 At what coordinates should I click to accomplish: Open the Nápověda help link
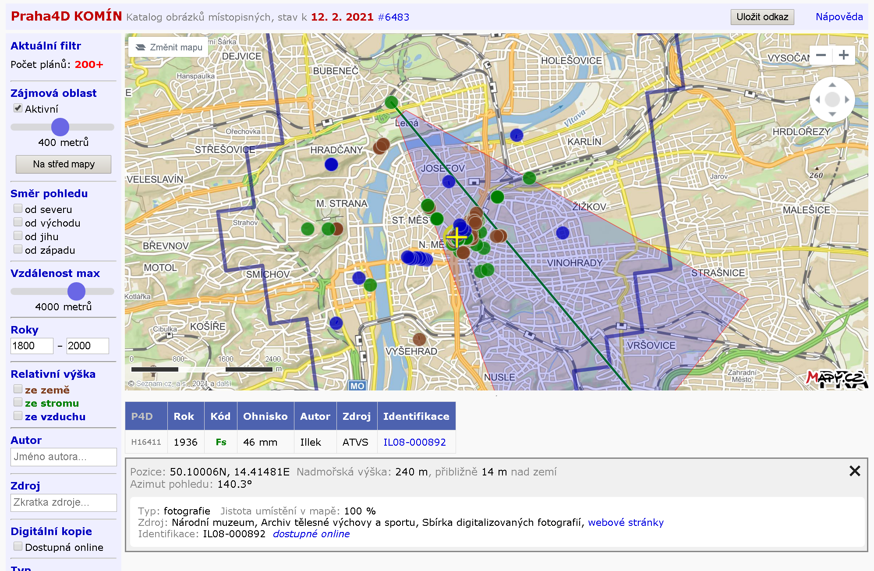coord(839,17)
